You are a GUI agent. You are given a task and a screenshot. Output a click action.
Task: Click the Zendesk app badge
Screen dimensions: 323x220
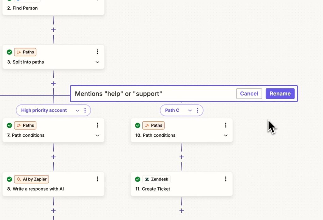coord(156,179)
